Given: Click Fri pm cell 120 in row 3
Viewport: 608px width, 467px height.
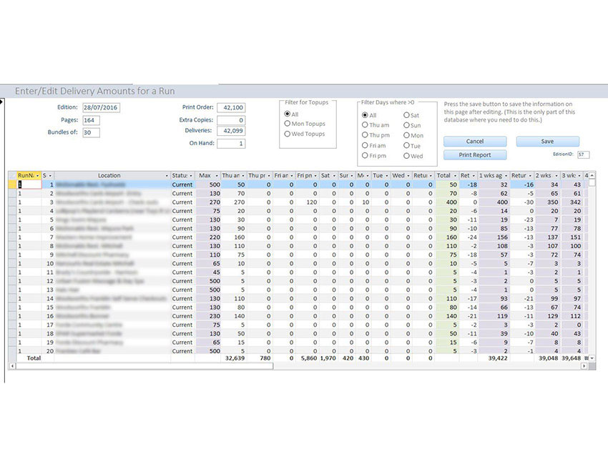Looking at the screenshot, I should point(307,202).
